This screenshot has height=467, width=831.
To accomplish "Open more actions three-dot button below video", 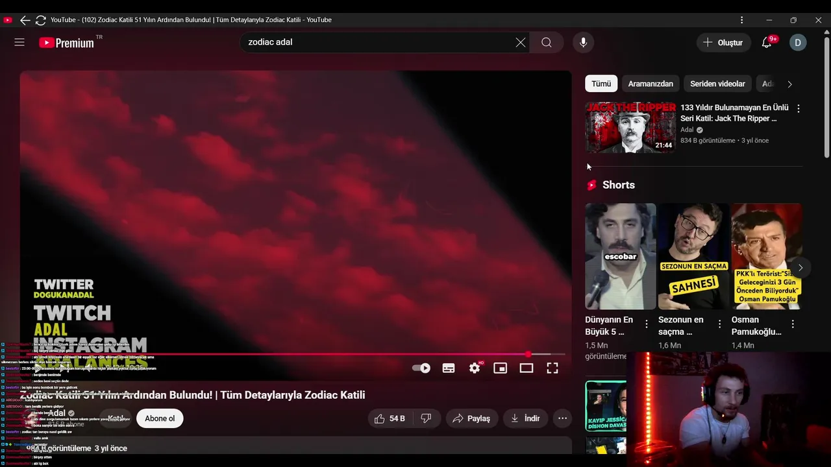I will coord(563,418).
